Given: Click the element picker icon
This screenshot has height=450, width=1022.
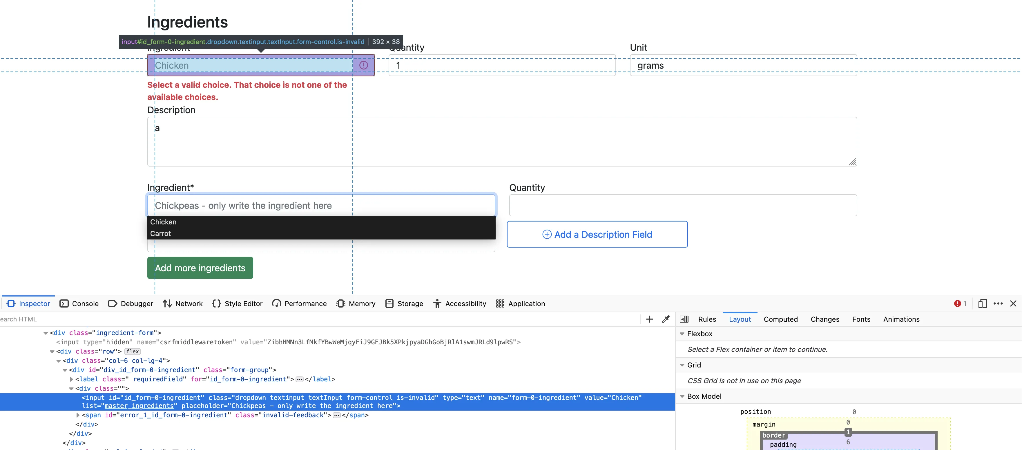Looking at the screenshot, I should (11, 303).
